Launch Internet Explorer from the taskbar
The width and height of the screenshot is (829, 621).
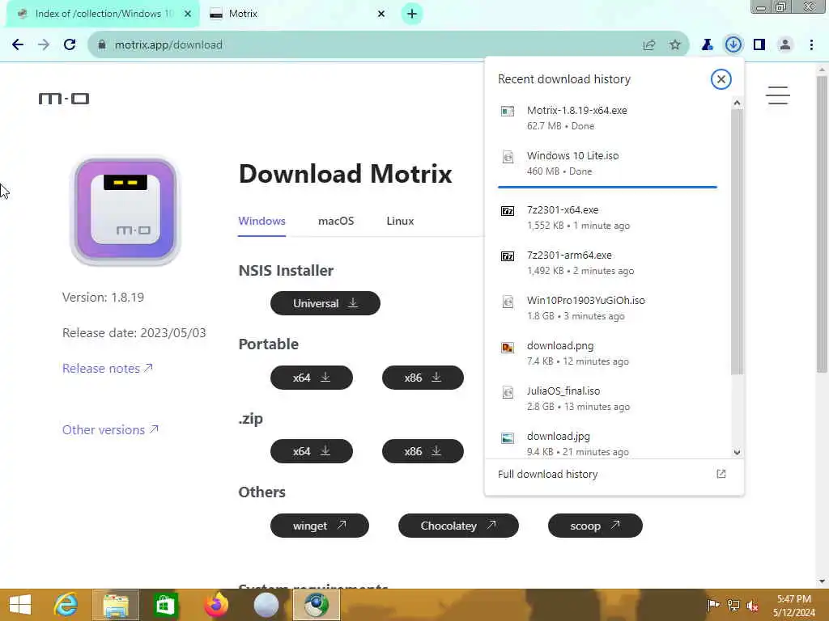pos(66,605)
